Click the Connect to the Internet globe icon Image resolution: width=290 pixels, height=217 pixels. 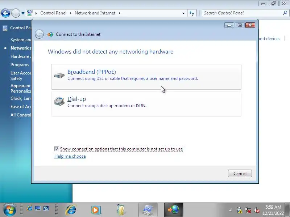[x=50, y=34]
